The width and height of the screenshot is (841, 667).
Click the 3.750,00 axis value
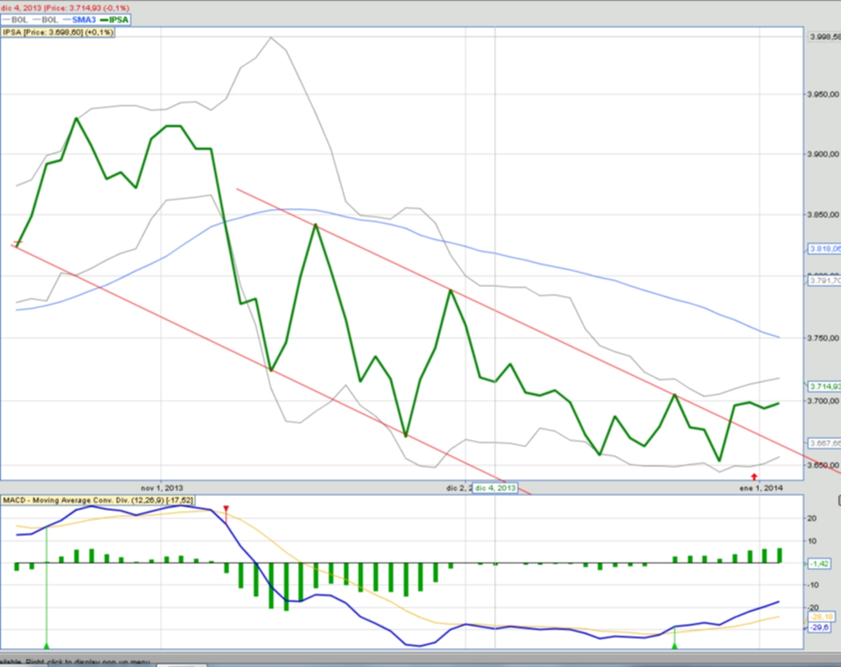coord(824,338)
